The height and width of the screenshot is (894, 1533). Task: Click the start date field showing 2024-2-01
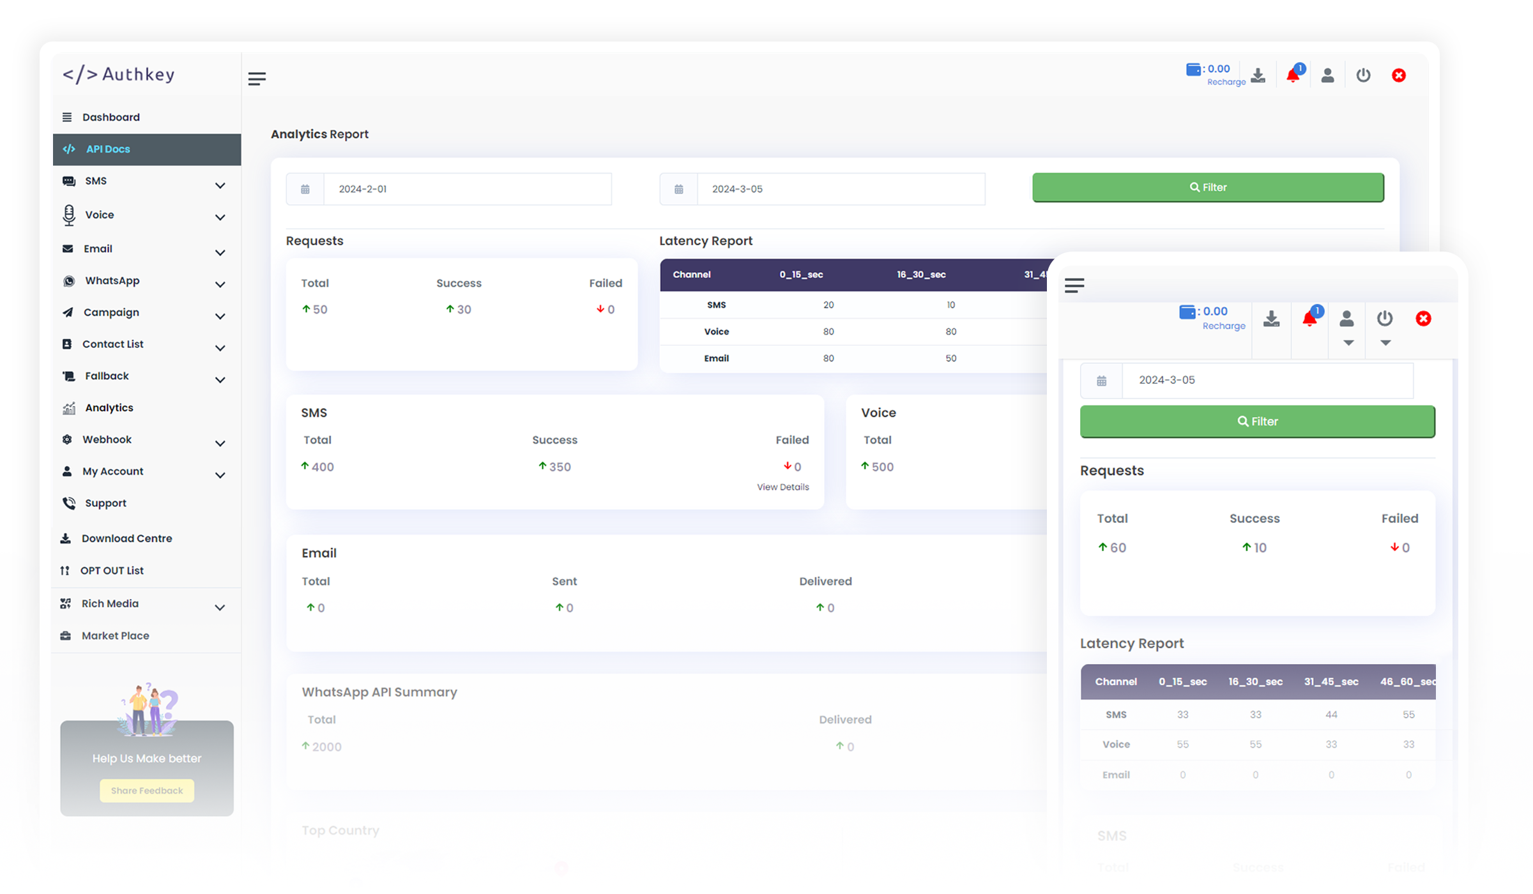468,189
